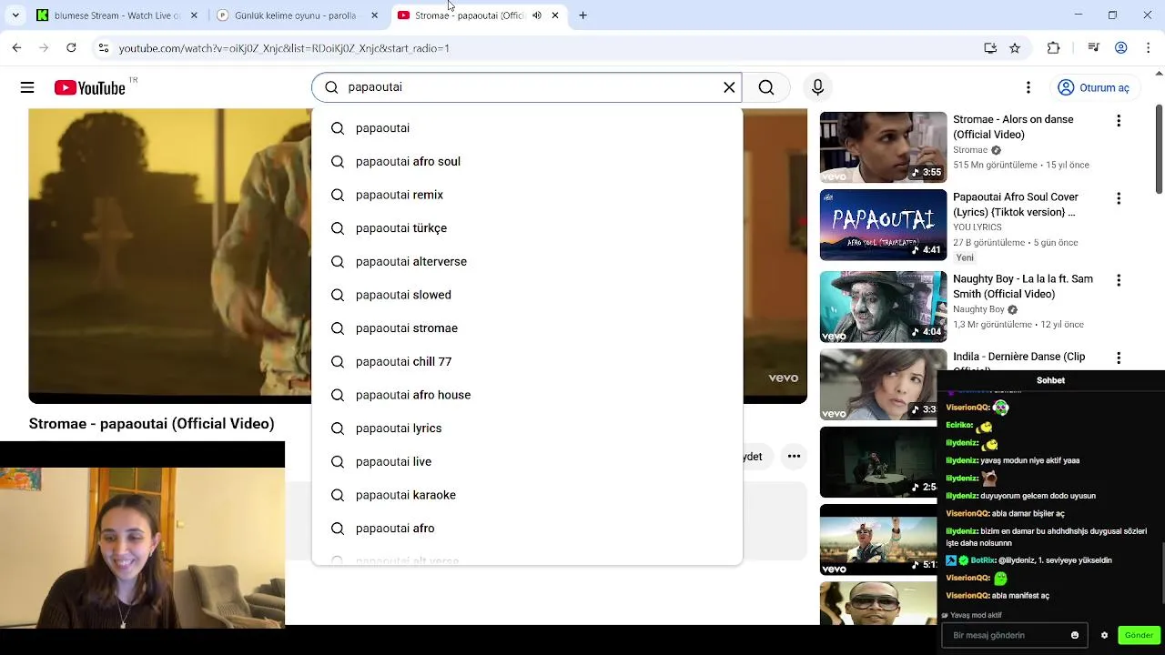Reload the page
The height and width of the screenshot is (655, 1165).
[x=71, y=48]
